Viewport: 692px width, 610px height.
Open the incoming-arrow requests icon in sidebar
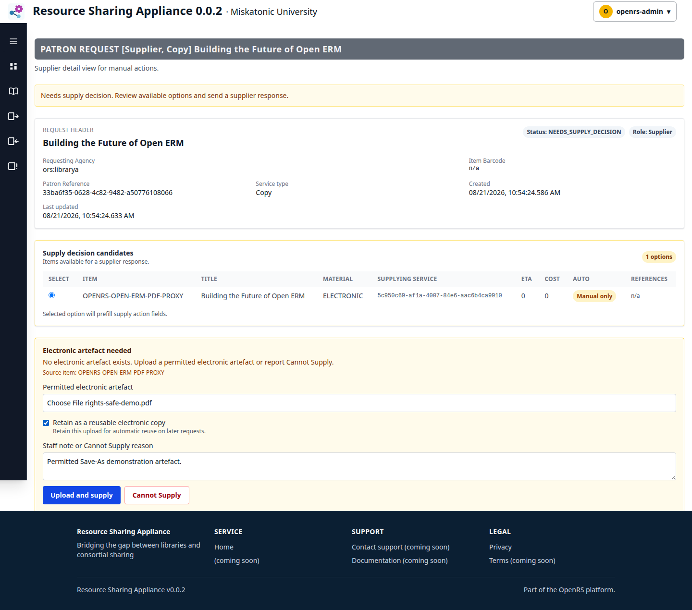tap(13, 141)
